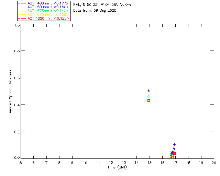The height and width of the screenshot is (176, 220).
Task: Click the x-axis tick label 12
Action: 111,163
